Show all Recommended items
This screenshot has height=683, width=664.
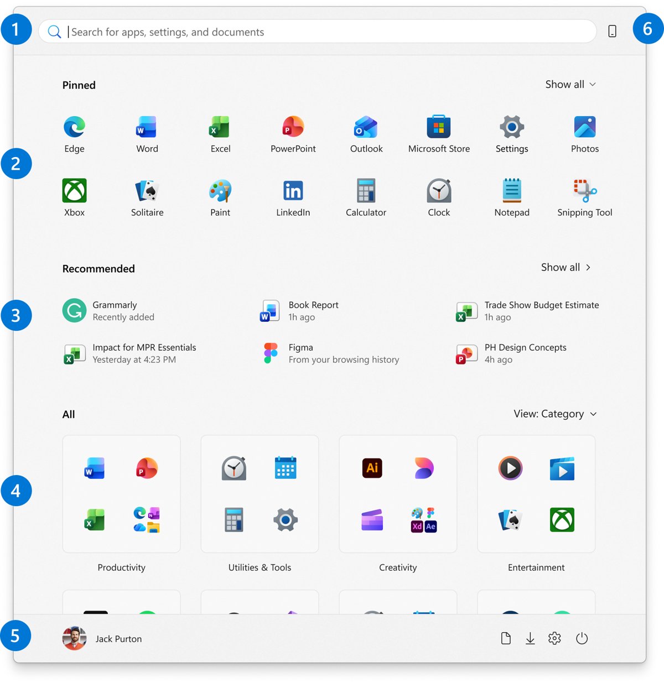tap(566, 267)
